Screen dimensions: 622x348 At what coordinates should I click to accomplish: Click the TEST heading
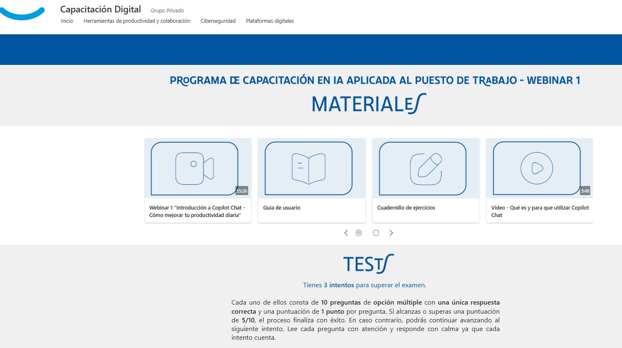pyautogui.click(x=369, y=264)
